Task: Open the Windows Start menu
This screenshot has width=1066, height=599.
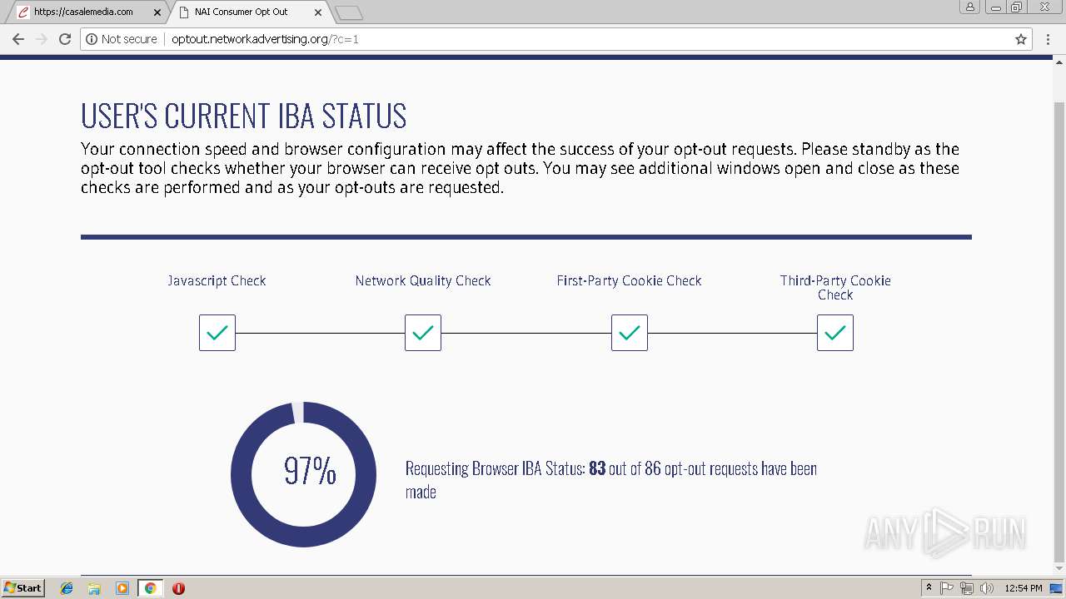Action: 23,588
